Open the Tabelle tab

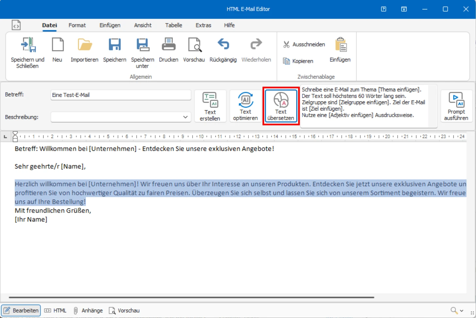174,25
